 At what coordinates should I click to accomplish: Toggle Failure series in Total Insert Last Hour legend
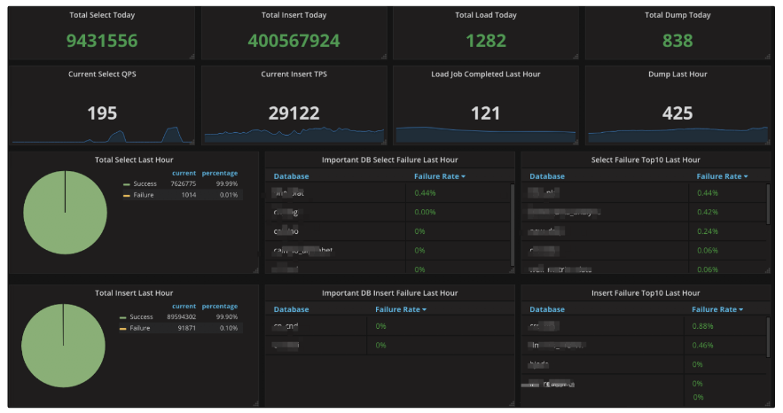(140, 328)
